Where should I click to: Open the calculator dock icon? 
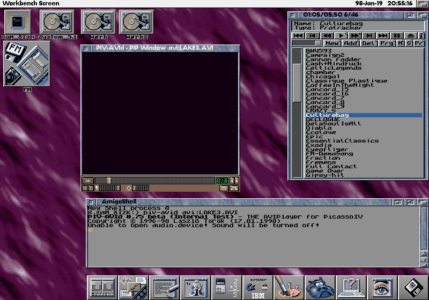coord(227,288)
